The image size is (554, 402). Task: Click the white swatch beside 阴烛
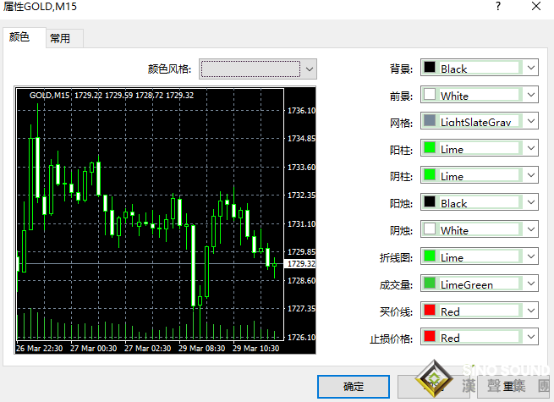coord(430,229)
